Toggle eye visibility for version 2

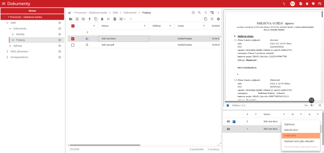tap(228, 121)
